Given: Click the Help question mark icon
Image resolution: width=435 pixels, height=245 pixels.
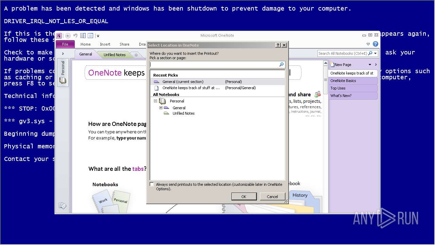Looking at the screenshot, I should (376, 44).
